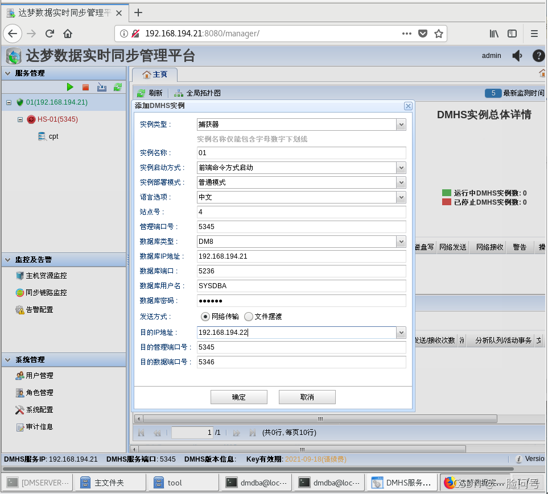This screenshot has width=548, height=494.
Task: Open the Pocket save icon
Action: pos(423,34)
